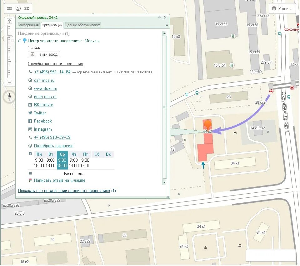This screenshot has height=266, width=300.
Task: Click the metro icon near building 28 ст2
Action: 271,91
